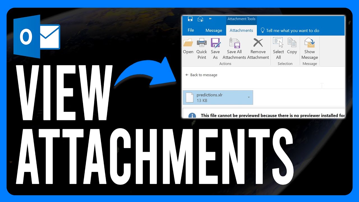The width and height of the screenshot is (359, 202).
Task: Open the File tab
Action: click(191, 30)
